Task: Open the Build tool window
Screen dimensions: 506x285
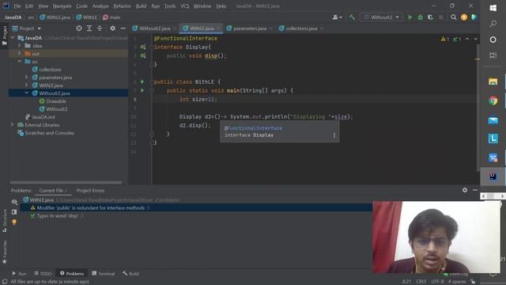Action: click(x=130, y=273)
